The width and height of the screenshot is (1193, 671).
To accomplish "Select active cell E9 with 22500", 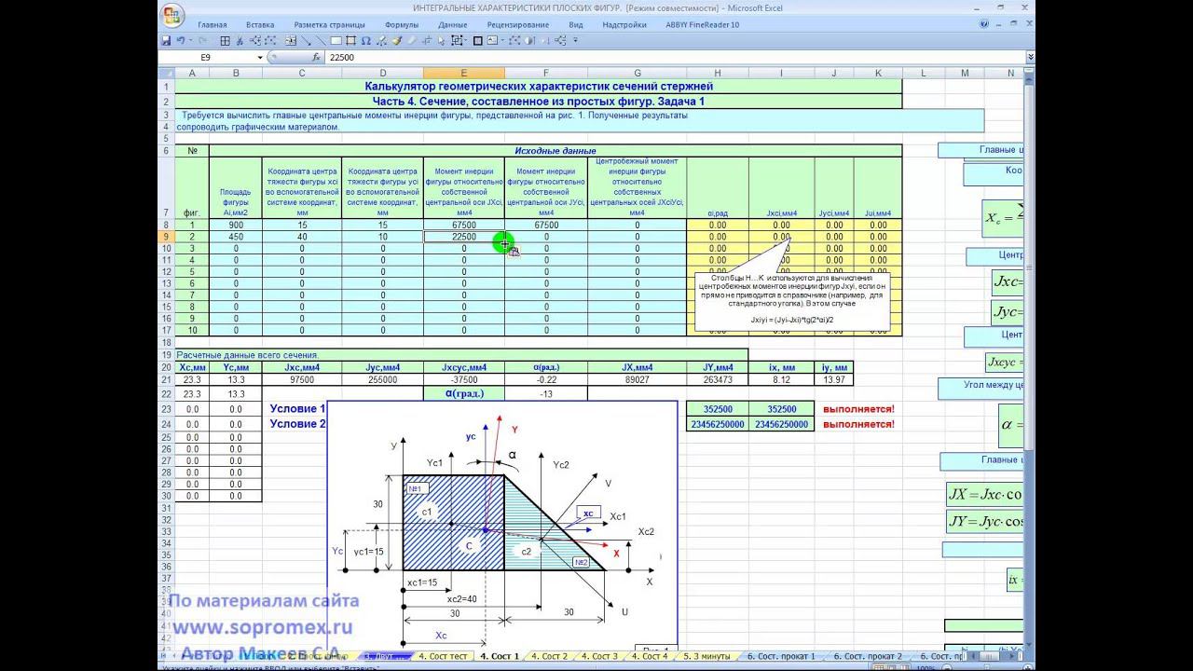I will tap(463, 237).
